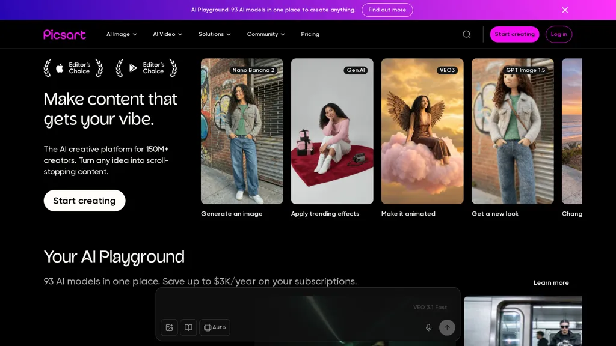Click the add image icon in prompt box
The height and width of the screenshot is (346, 616).
[x=169, y=327]
